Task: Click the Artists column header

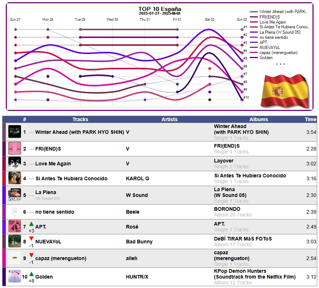Action: tap(169, 119)
